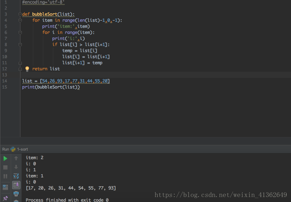Click line number 5 in the gutter
The height and width of the screenshot is (202, 291).
(6, 26)
